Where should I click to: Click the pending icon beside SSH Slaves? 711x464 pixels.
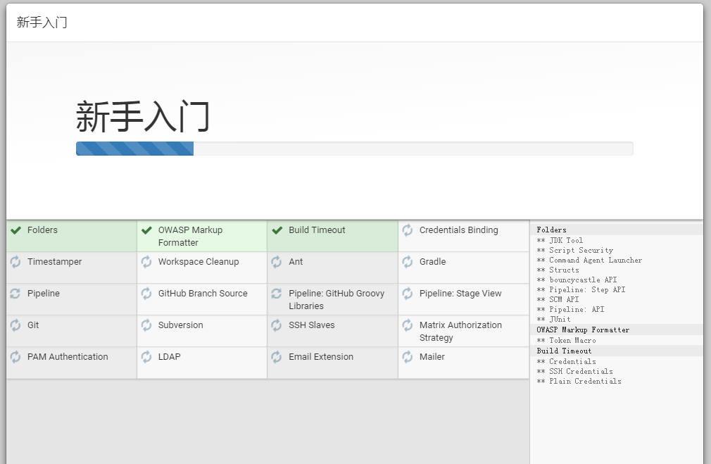point(277,325)
